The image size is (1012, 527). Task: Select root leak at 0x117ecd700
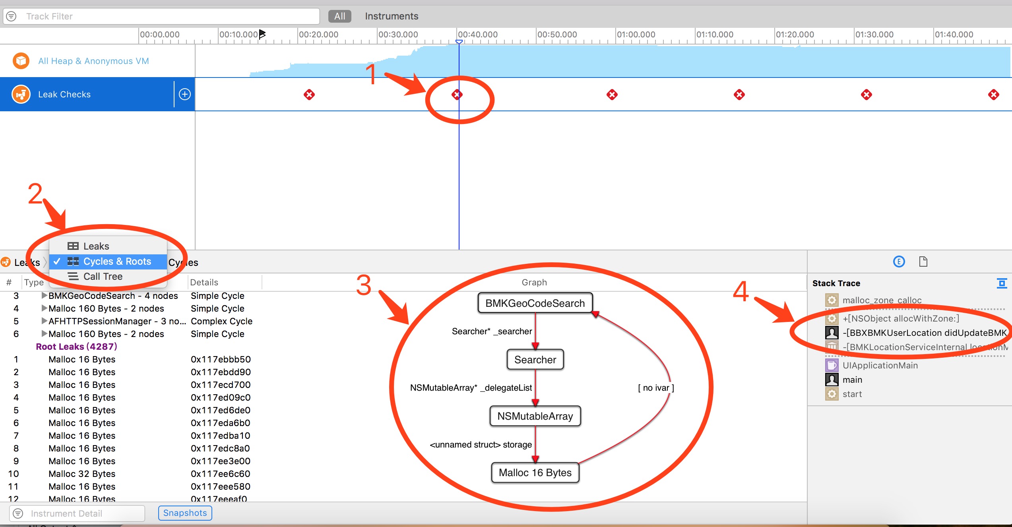[221, 385]
